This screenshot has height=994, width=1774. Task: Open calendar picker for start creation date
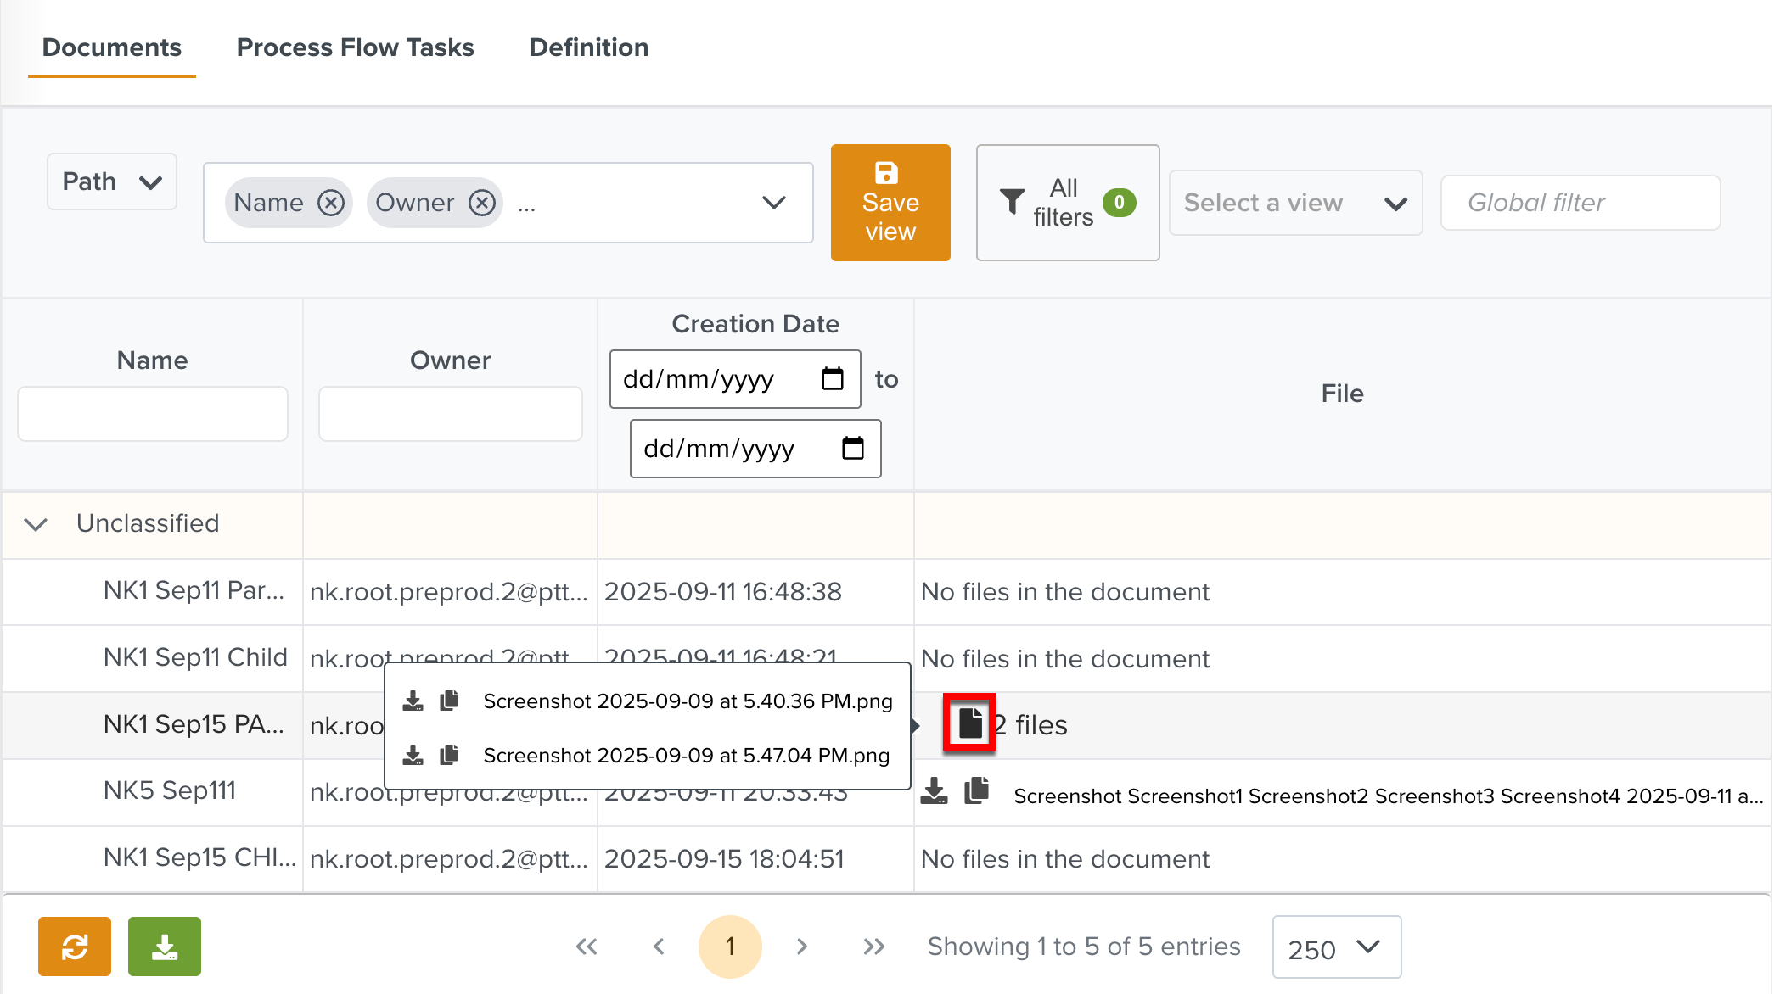(x=833, y=379)
